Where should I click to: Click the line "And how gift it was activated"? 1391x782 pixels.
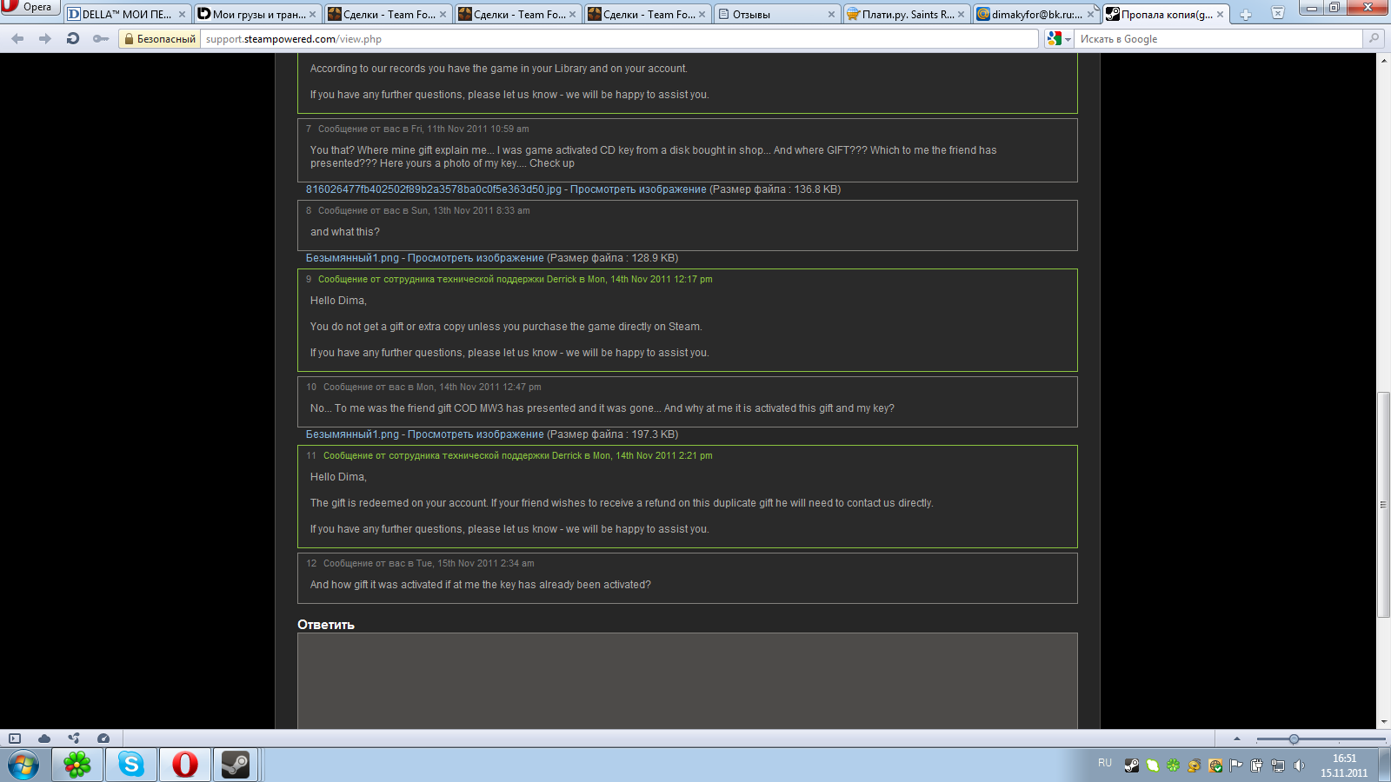pyautogui.click(x=481, y=585)
